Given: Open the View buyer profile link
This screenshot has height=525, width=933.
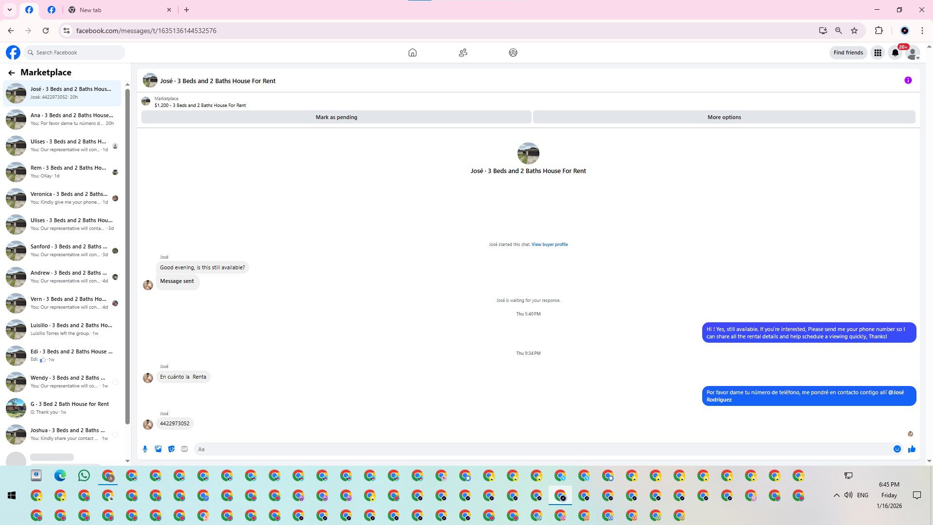Looking at the screenshot, I should point(549,245).
